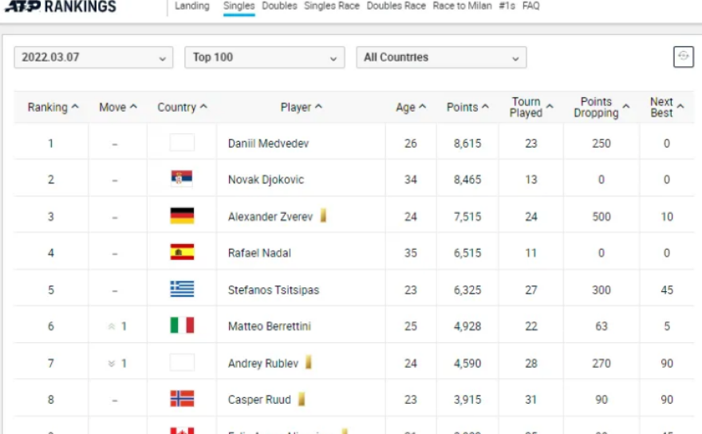Click Greece flag beside Stefanos Tsitsipas
The height and width of the screenshot is (434, 702).
tap(182, 289)
